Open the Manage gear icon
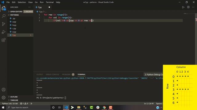Viewport: 197px width, 110px height. 4,97
